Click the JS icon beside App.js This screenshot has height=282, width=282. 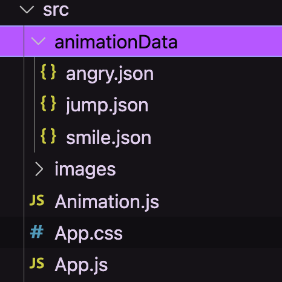(x=37, y=263)
